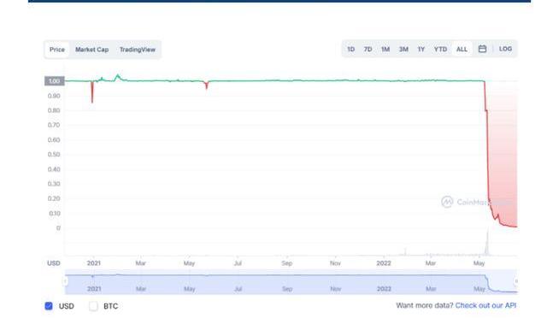Choose the 1M time range
Image resolution: width=547 pixels, height=318 pixels.
[385, 50]
